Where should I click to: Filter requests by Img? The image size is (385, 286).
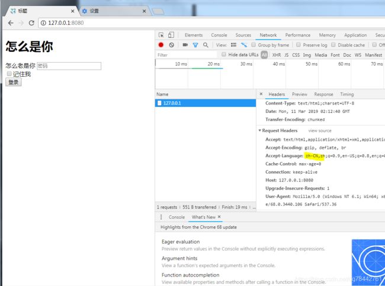click(307, 55)
